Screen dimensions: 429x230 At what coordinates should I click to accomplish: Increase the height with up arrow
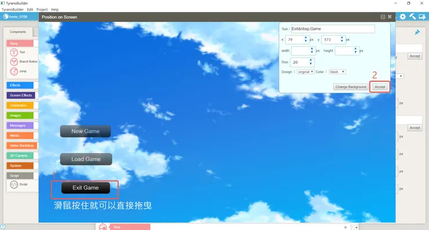point(355,49)
